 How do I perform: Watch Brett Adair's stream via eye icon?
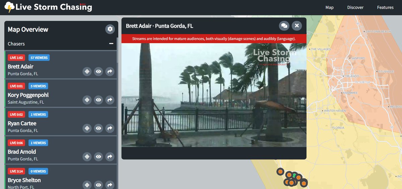point(98,71)
